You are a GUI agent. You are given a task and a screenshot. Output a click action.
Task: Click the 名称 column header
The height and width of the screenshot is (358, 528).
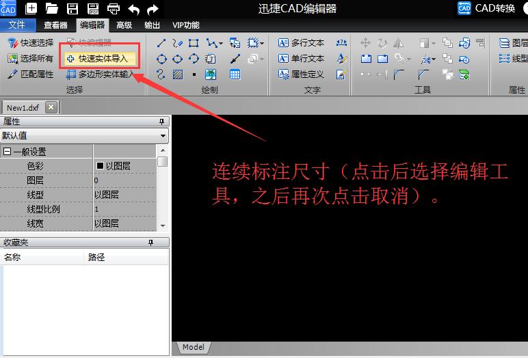(x=42, y=257)
